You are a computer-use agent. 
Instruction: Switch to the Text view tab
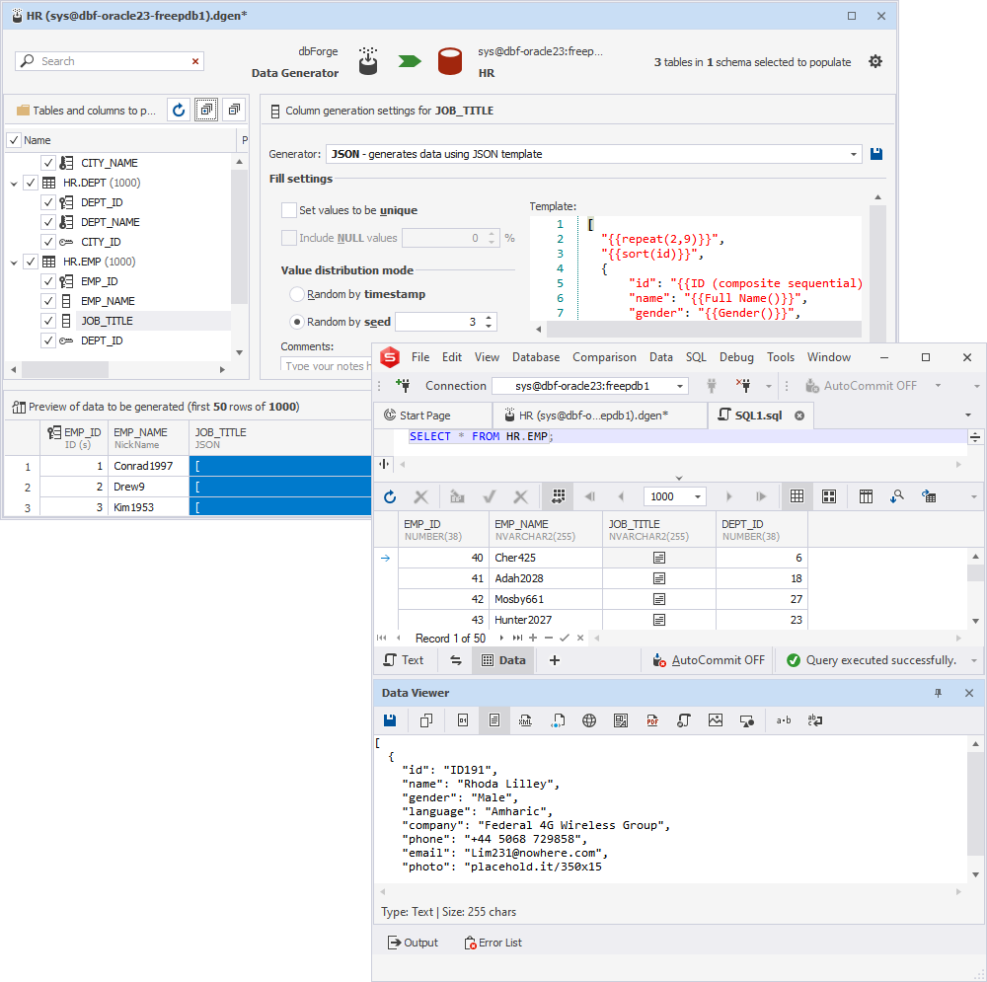click(404, 659)
